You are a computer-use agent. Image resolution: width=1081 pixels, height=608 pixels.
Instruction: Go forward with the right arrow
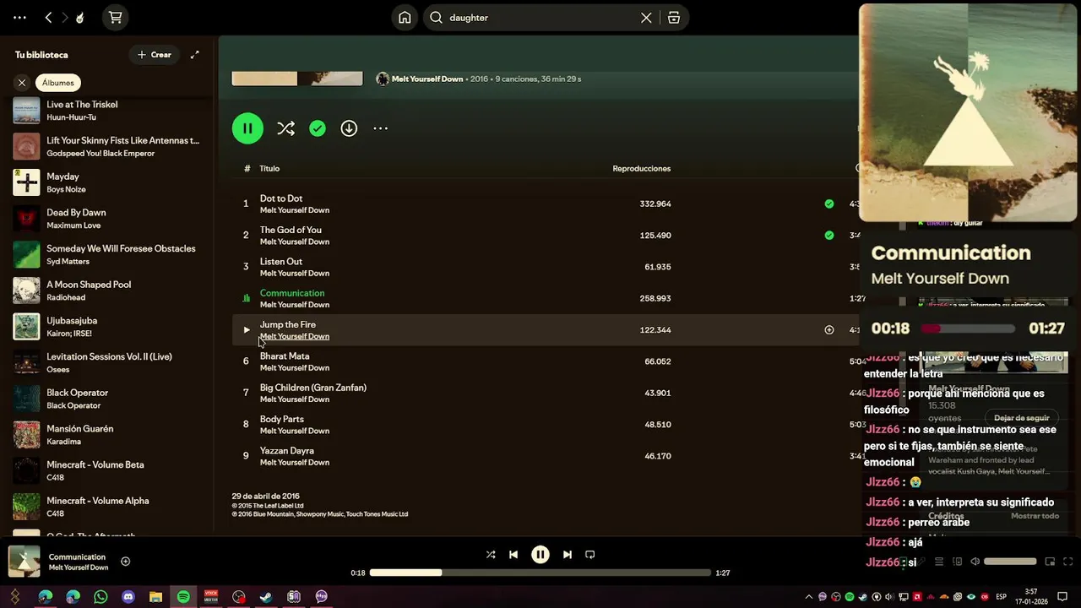pos(64,18)
